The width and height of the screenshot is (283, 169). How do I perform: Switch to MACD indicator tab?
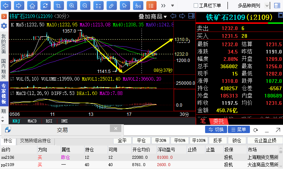(32, 121)
